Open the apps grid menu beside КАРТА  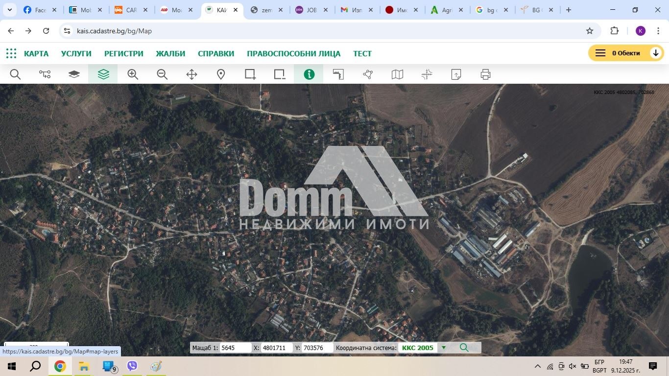11,53
